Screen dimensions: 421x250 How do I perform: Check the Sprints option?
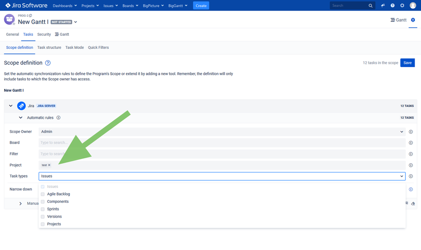[43, 209]
